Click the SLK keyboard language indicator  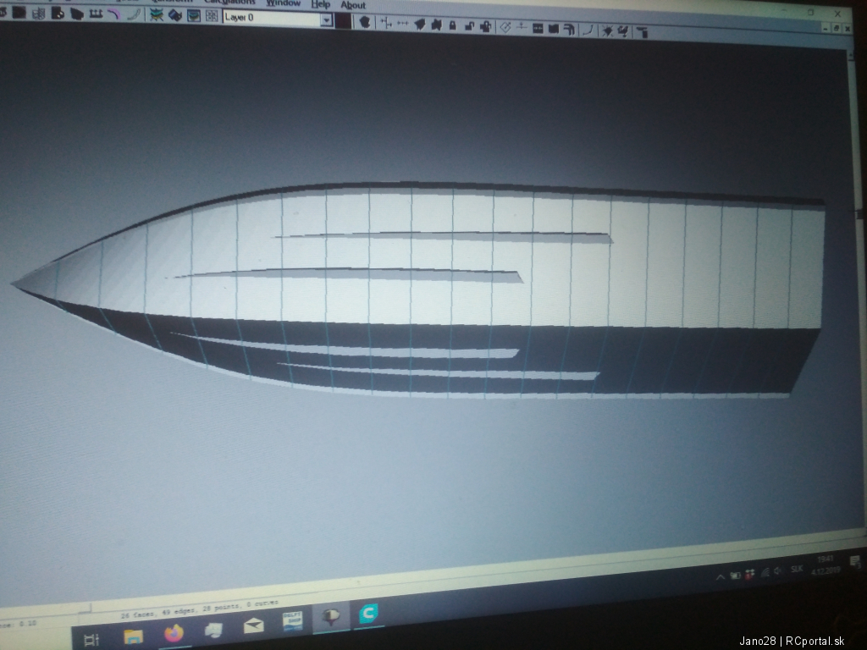click(797, 569)
